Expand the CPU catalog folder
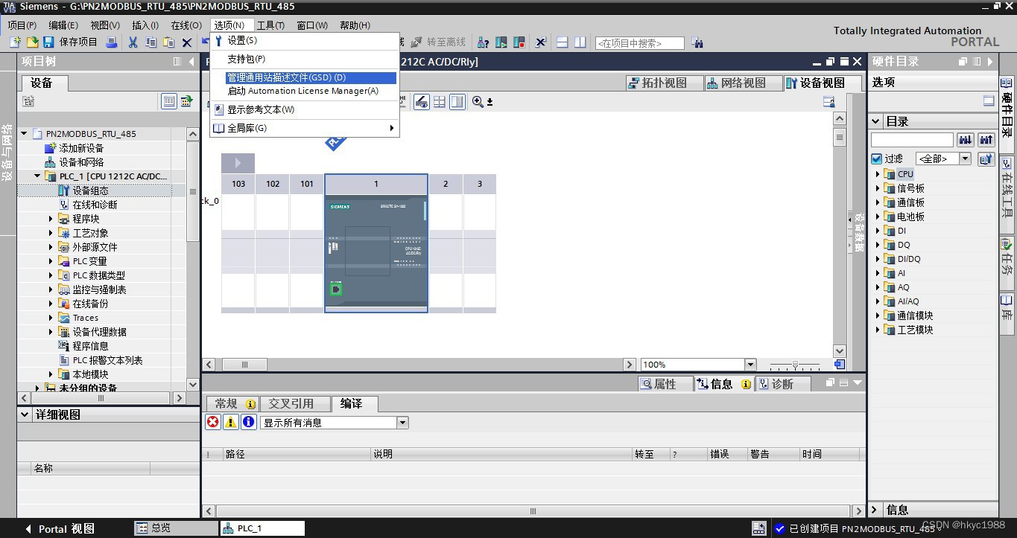 tap(878, 174)
